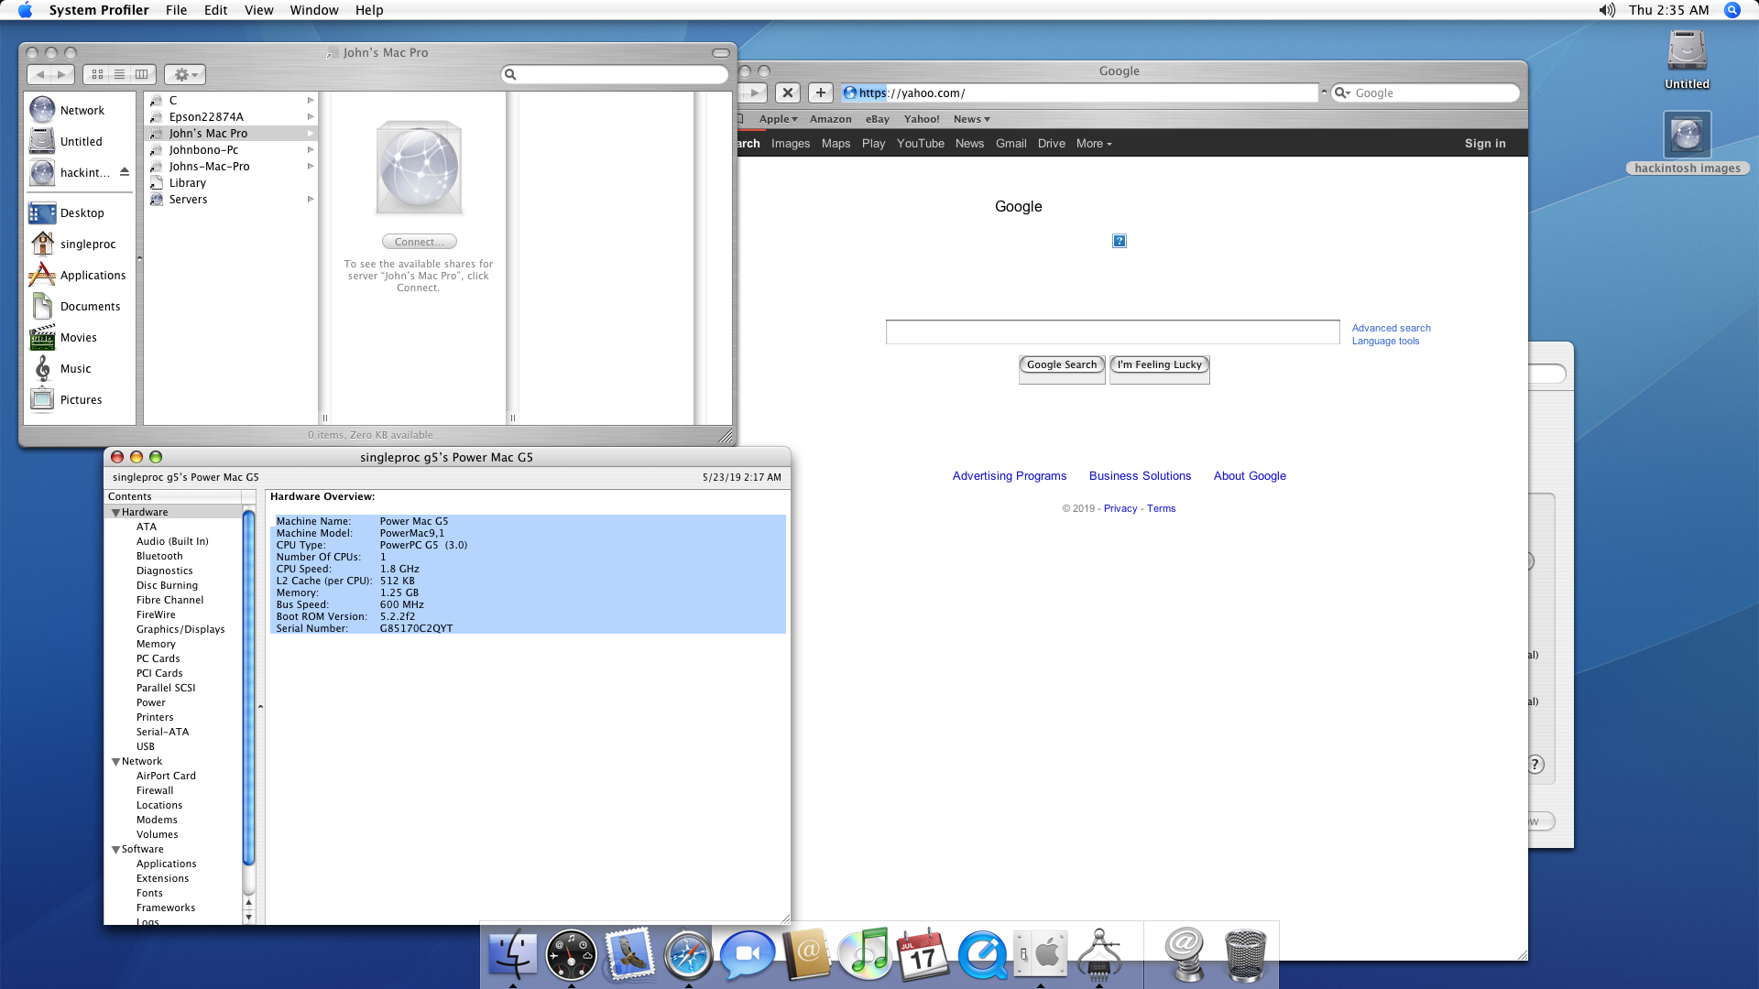Click Safari Google toolbar search field
The width and height of the screenshot is (1759, 989).
1426,92
